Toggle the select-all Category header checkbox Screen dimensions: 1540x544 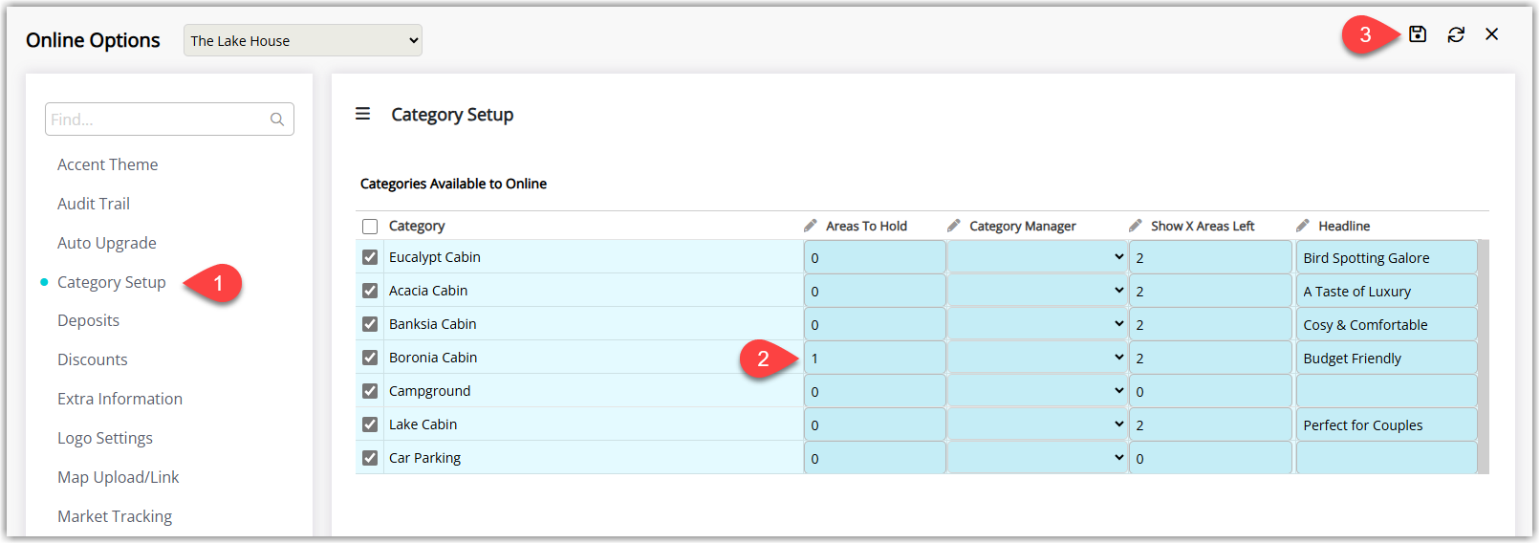370,227
